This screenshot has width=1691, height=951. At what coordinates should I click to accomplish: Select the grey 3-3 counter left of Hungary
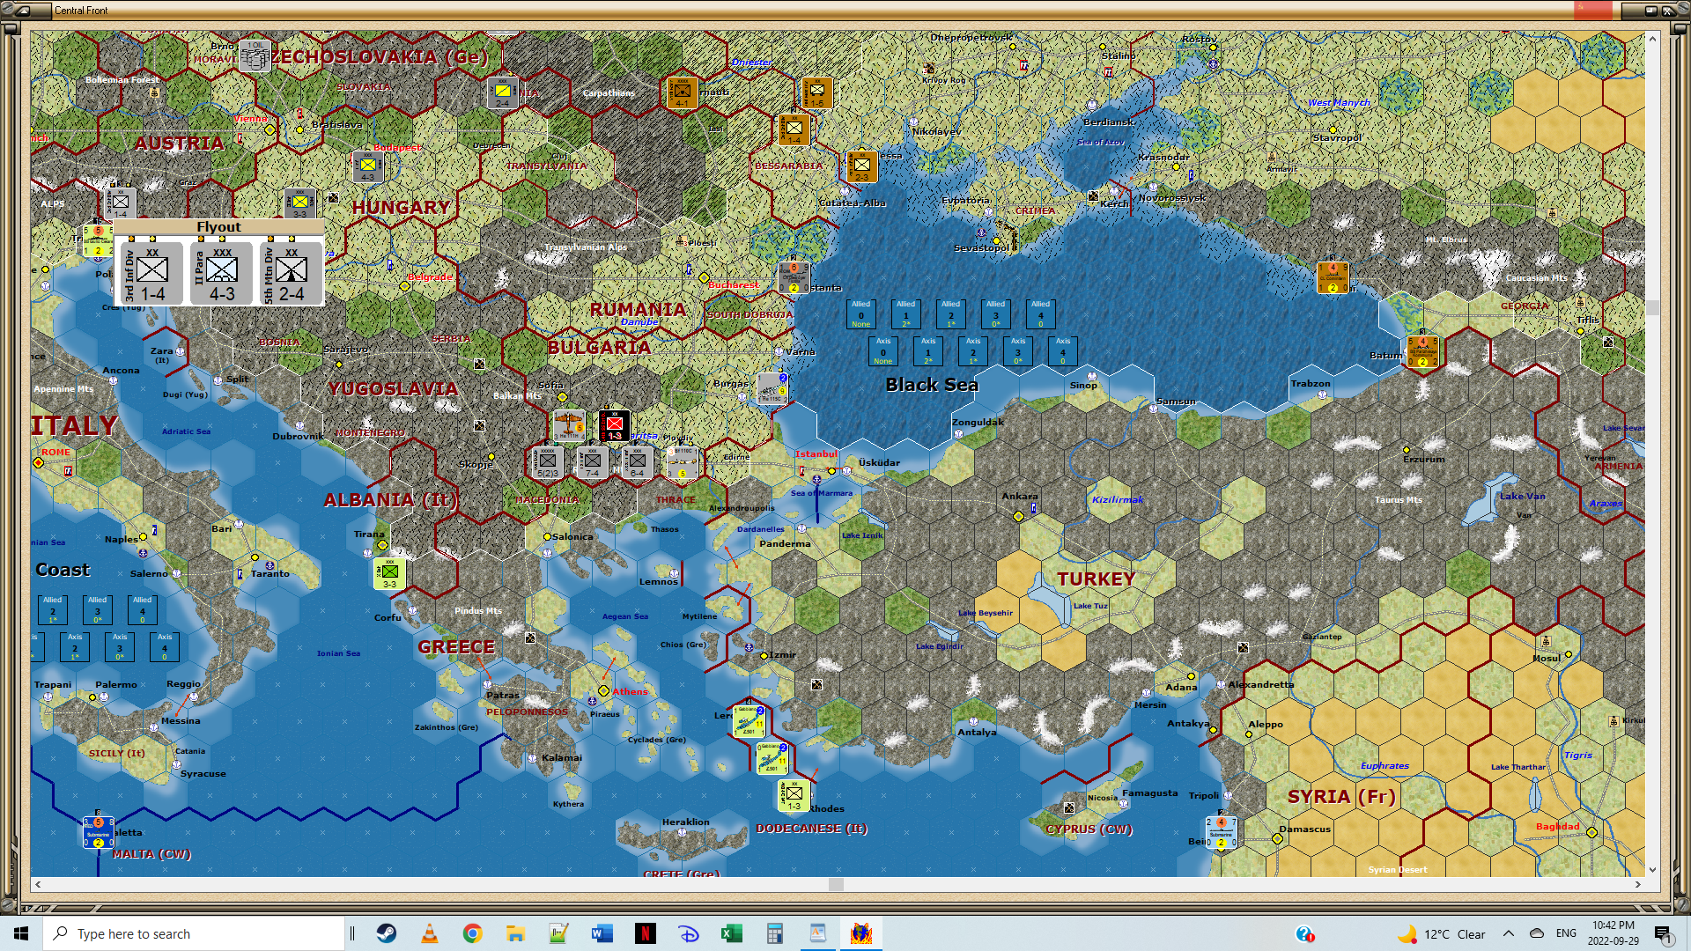[299, 203]
